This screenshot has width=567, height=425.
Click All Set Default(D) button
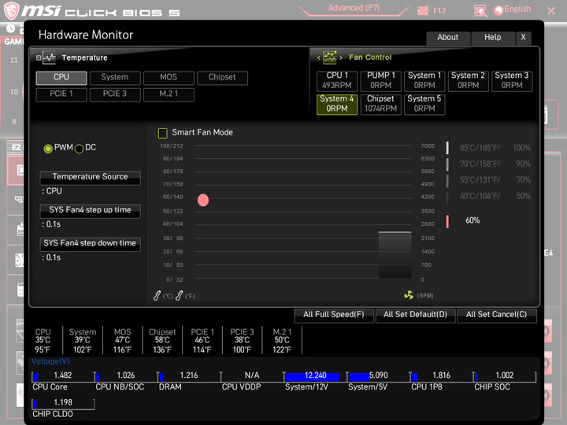coord(415,315)
